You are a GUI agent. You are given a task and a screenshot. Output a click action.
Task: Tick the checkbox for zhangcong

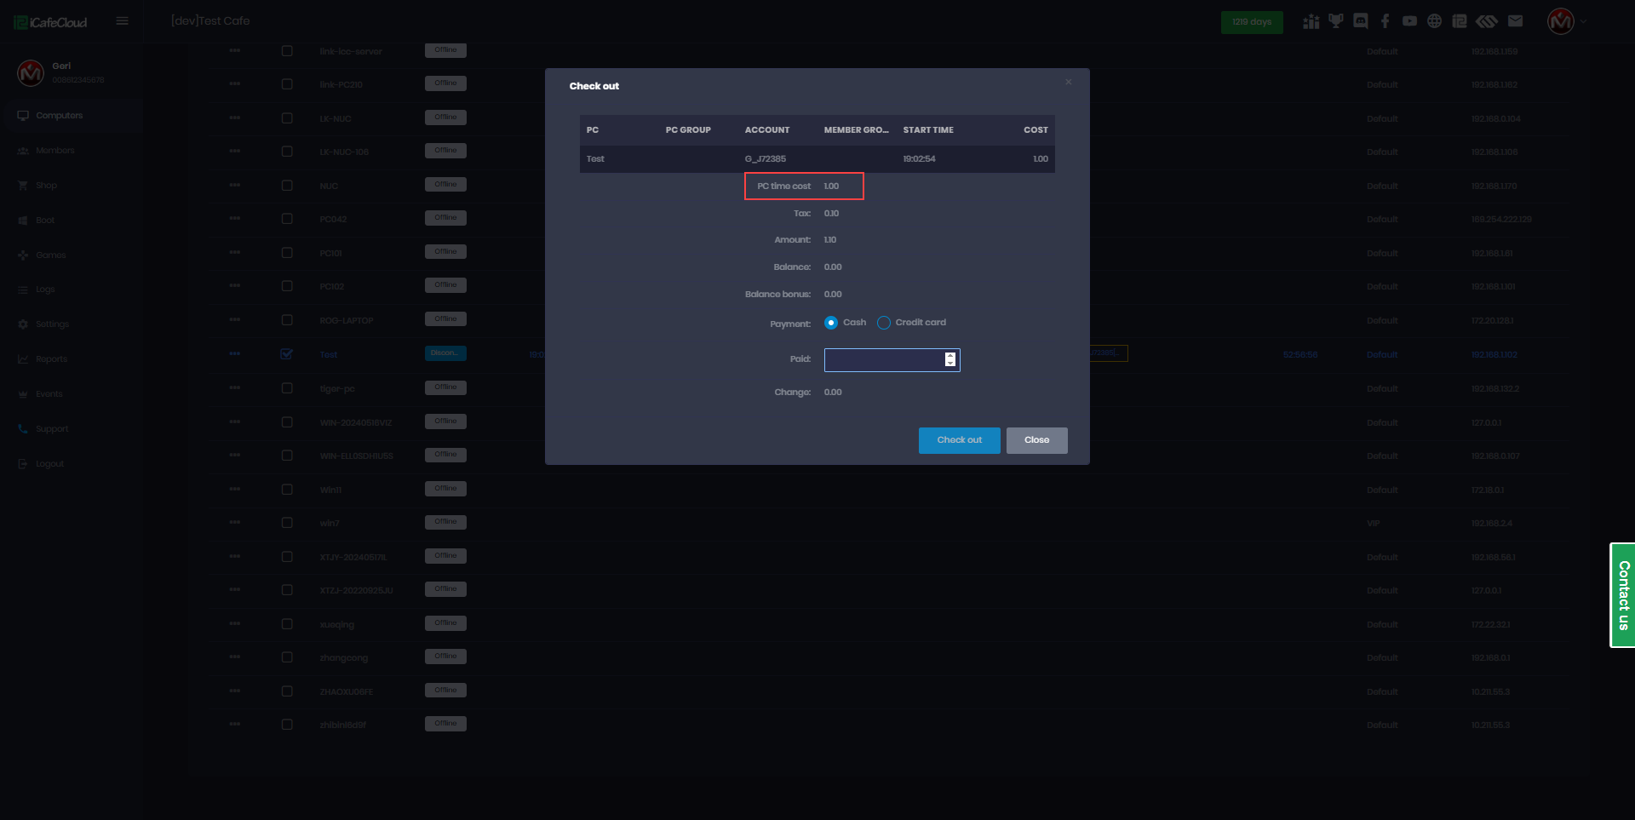click(287, 657)
